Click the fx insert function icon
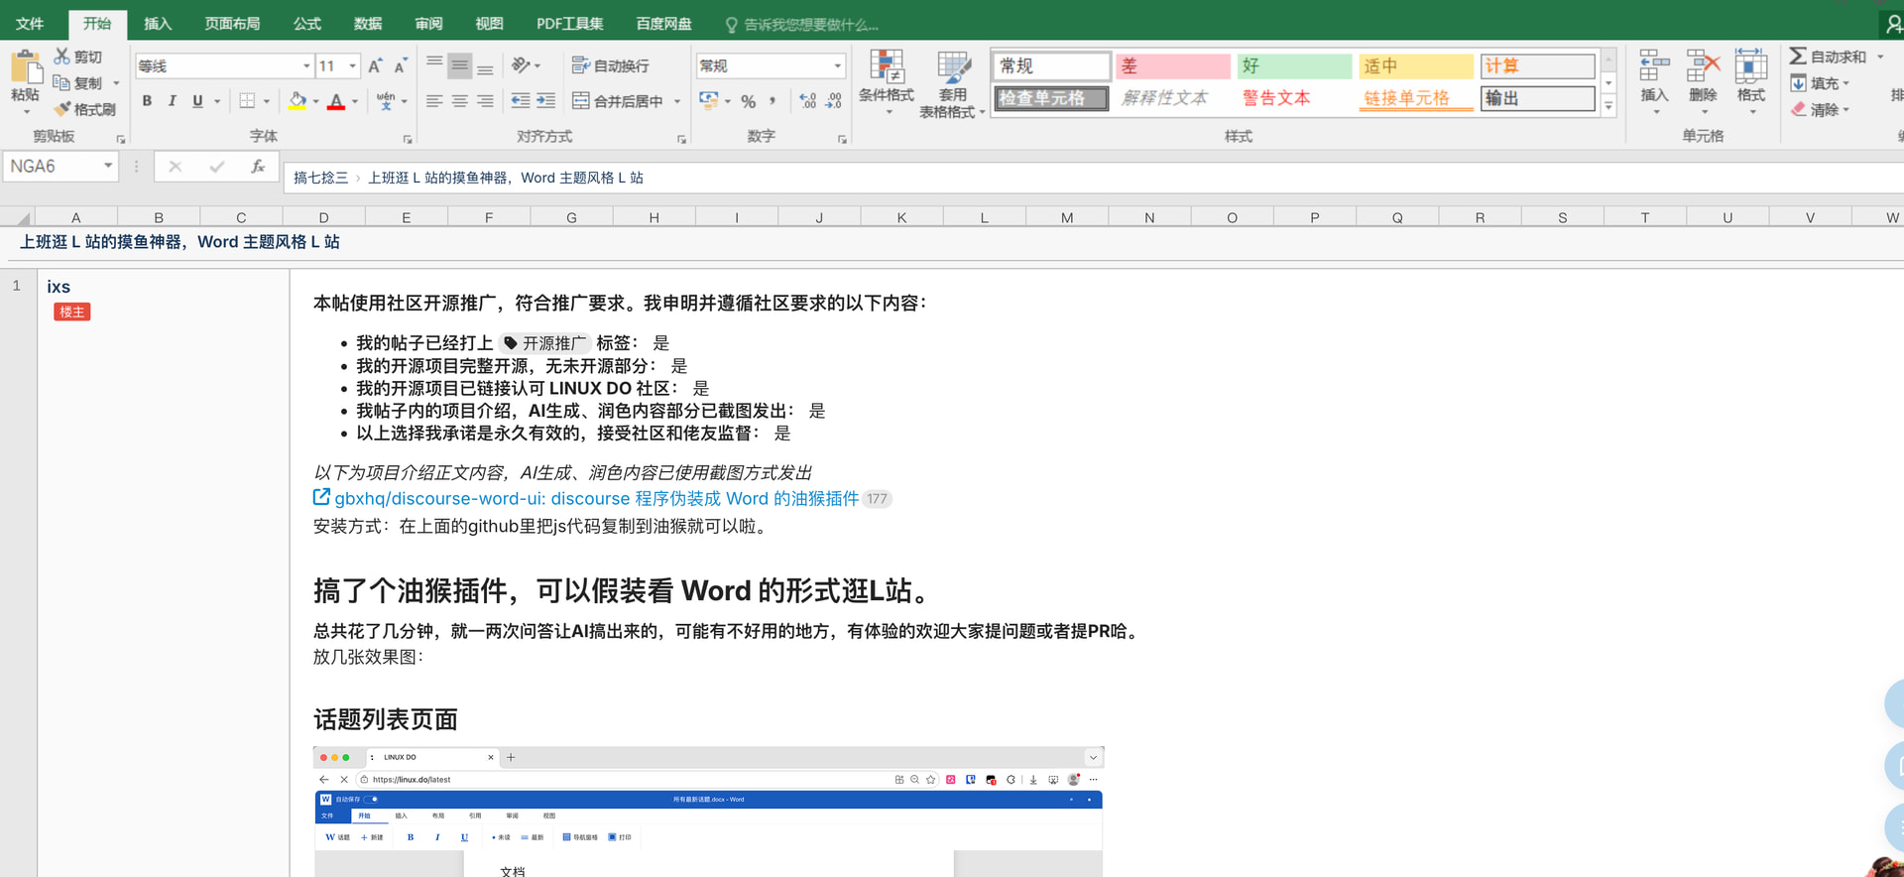 258,167
